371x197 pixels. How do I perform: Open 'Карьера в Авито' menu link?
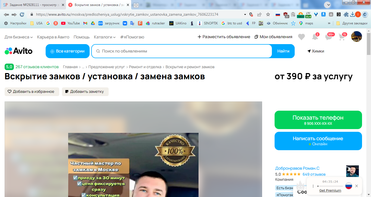pyautogui.click(x=53, y=37)
